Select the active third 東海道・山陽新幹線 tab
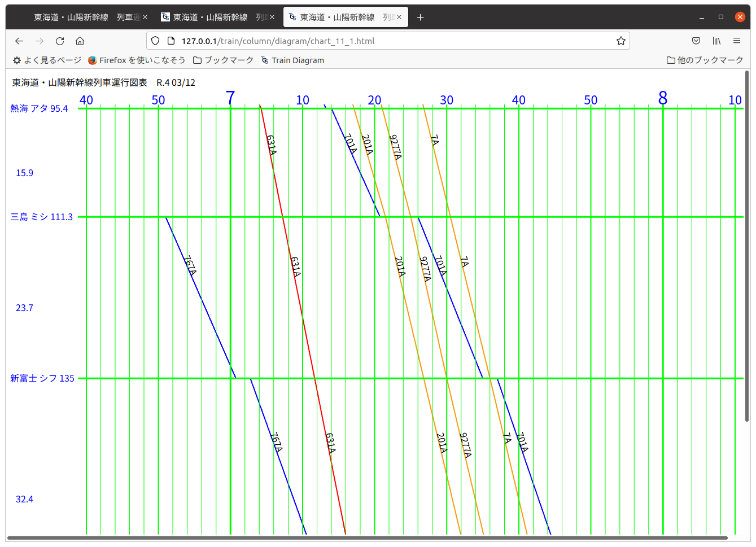Image resolution: width=756 pixels, height=547 pixels. click(345, 17)
